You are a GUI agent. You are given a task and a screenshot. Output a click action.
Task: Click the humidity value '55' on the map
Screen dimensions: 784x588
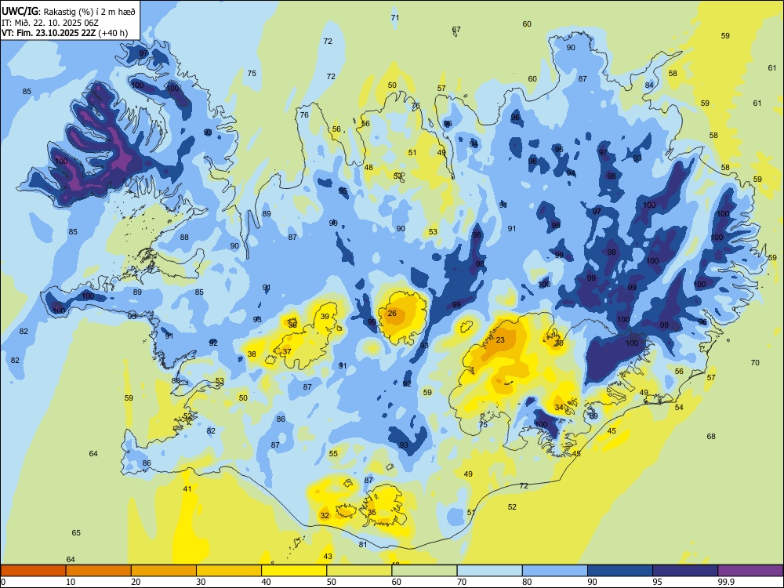[x=333, y=454]
